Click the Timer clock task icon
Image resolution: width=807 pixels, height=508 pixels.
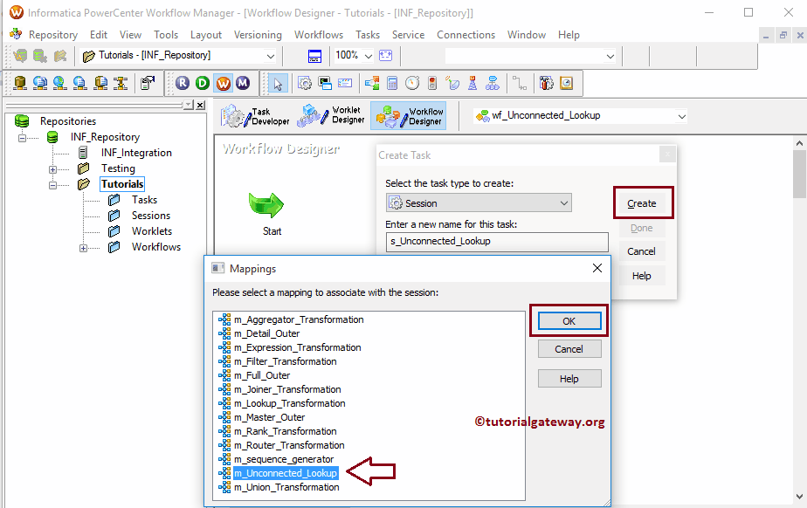(x=412, y=83)
